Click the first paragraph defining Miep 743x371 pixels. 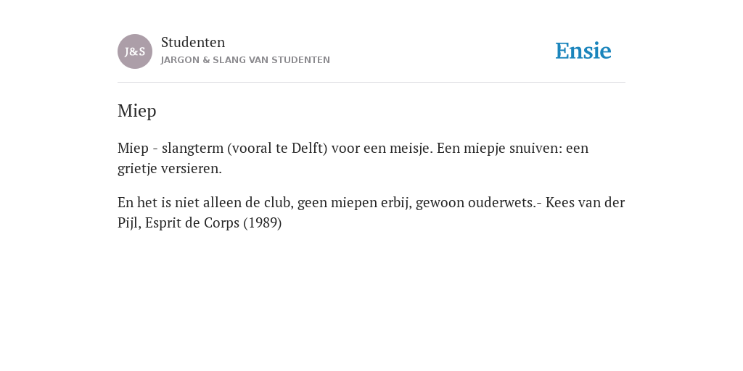(x=353, y=158)
